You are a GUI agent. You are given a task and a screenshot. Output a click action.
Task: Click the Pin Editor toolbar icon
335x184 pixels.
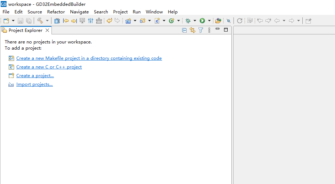click(x=308, y=21)
